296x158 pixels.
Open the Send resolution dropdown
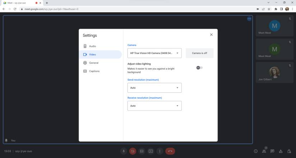pyautogui.click(x=154, y=88)
